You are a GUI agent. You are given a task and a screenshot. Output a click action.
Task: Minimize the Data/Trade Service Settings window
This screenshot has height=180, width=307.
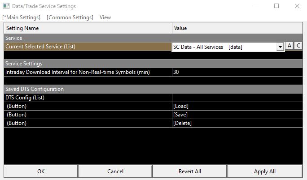coord(256,6)
